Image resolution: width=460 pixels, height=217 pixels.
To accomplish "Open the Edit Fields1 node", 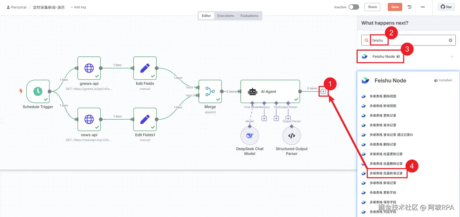I will [x=145, y=119].
